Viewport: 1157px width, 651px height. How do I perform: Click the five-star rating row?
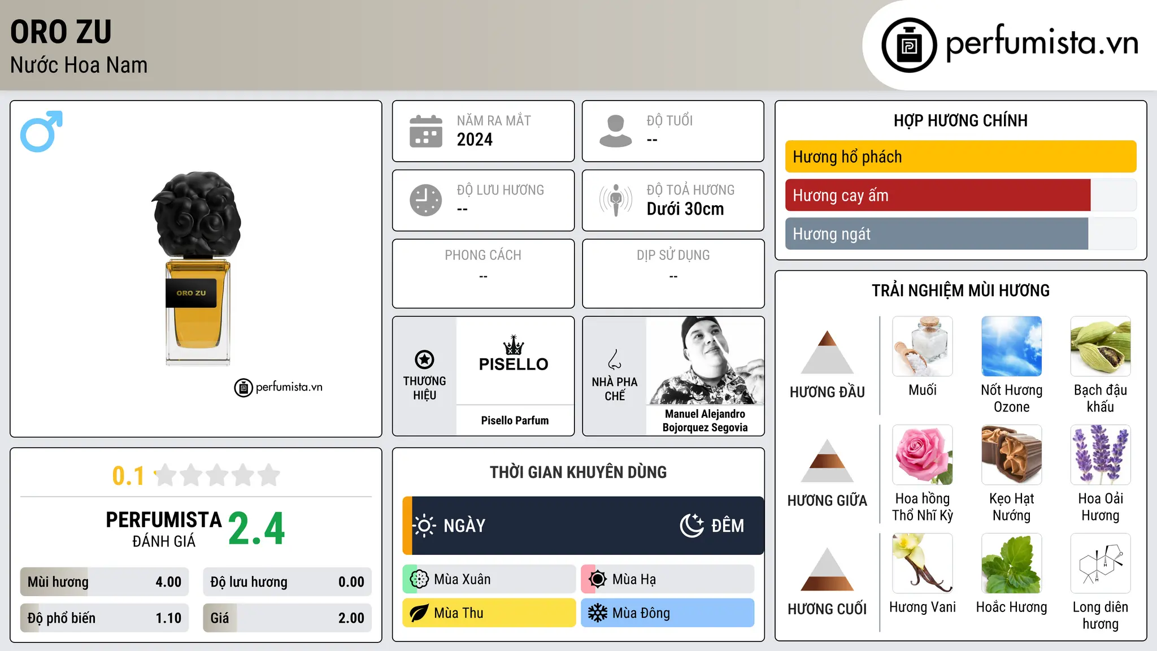pyautogui.click(x=218, y=475)
